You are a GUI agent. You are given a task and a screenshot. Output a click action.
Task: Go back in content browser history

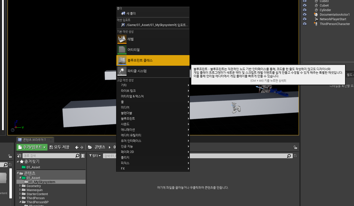click(x=77, y=147)
